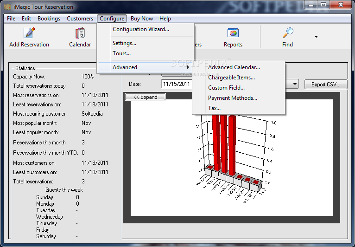Click the Wednesday row in guests list

pyautogui.click(x=57, y=217)
